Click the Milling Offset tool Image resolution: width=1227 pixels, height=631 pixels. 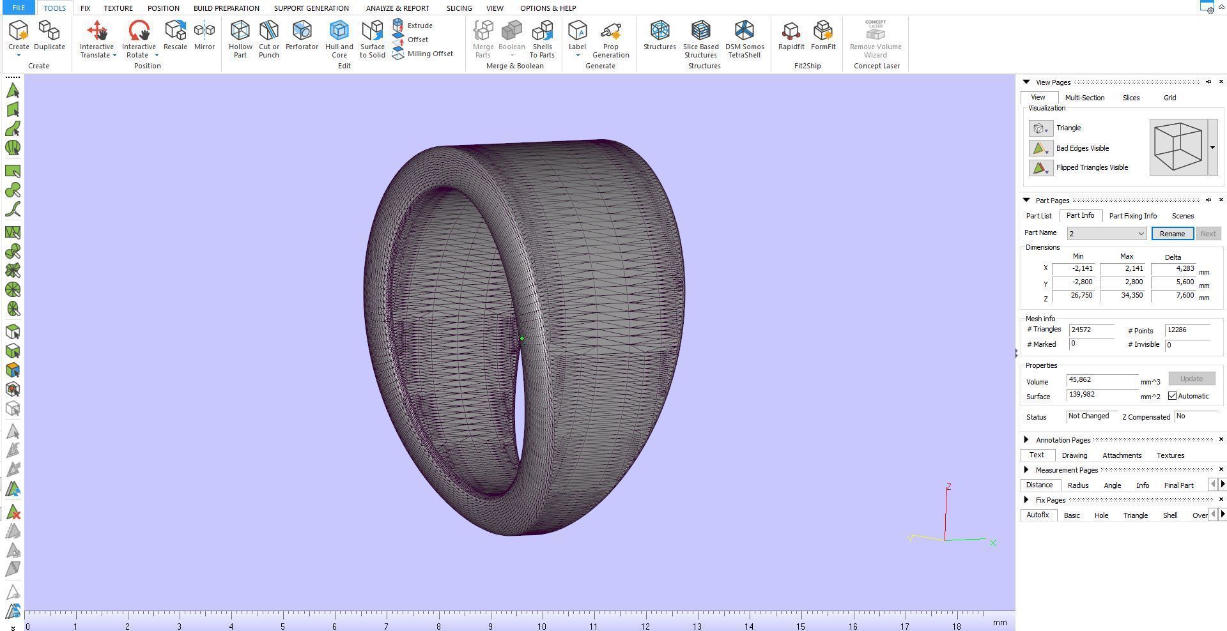422,54
